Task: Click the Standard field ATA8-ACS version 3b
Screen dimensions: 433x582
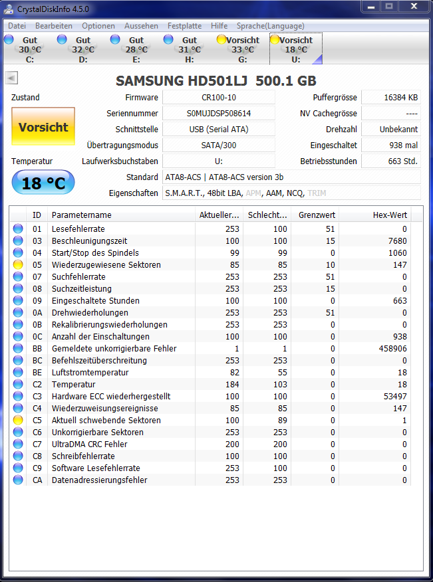Action: point(291,177)
